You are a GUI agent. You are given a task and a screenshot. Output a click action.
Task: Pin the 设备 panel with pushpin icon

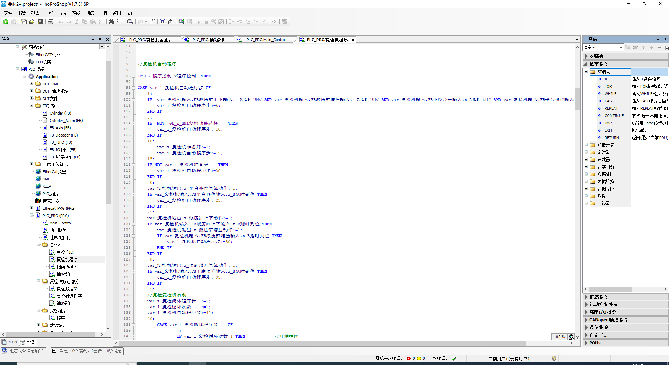point(100,39)
